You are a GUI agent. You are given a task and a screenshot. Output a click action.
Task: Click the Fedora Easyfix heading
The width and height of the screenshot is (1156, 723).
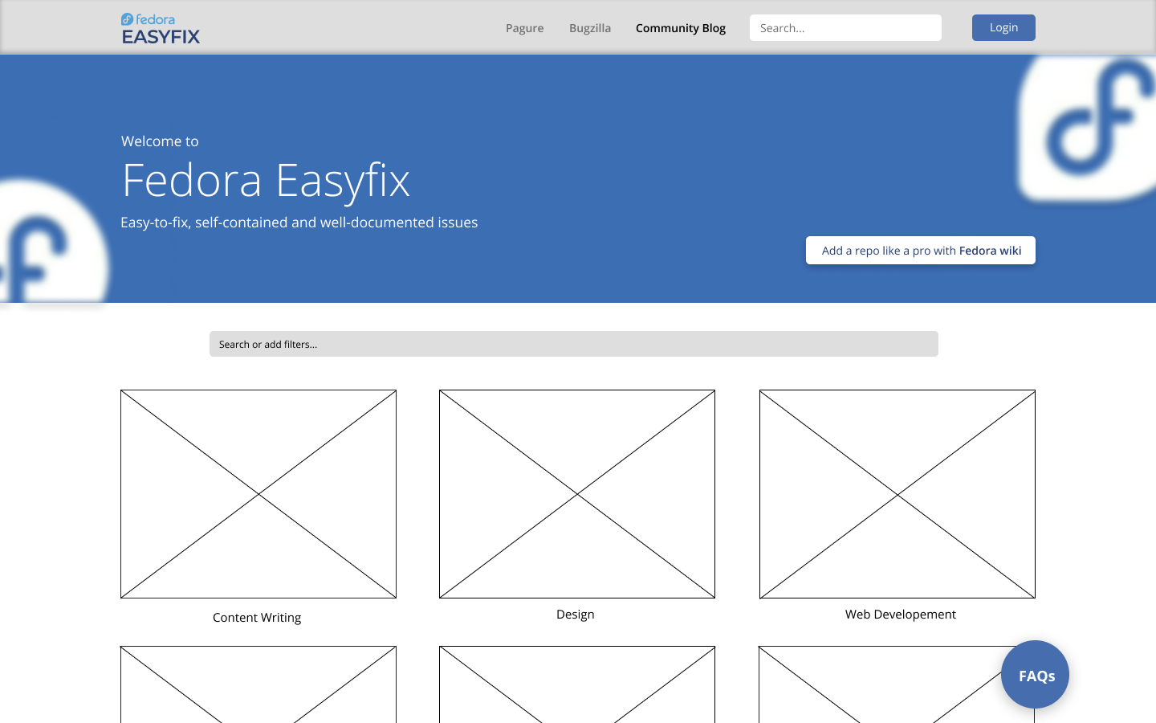coord(266,180)
